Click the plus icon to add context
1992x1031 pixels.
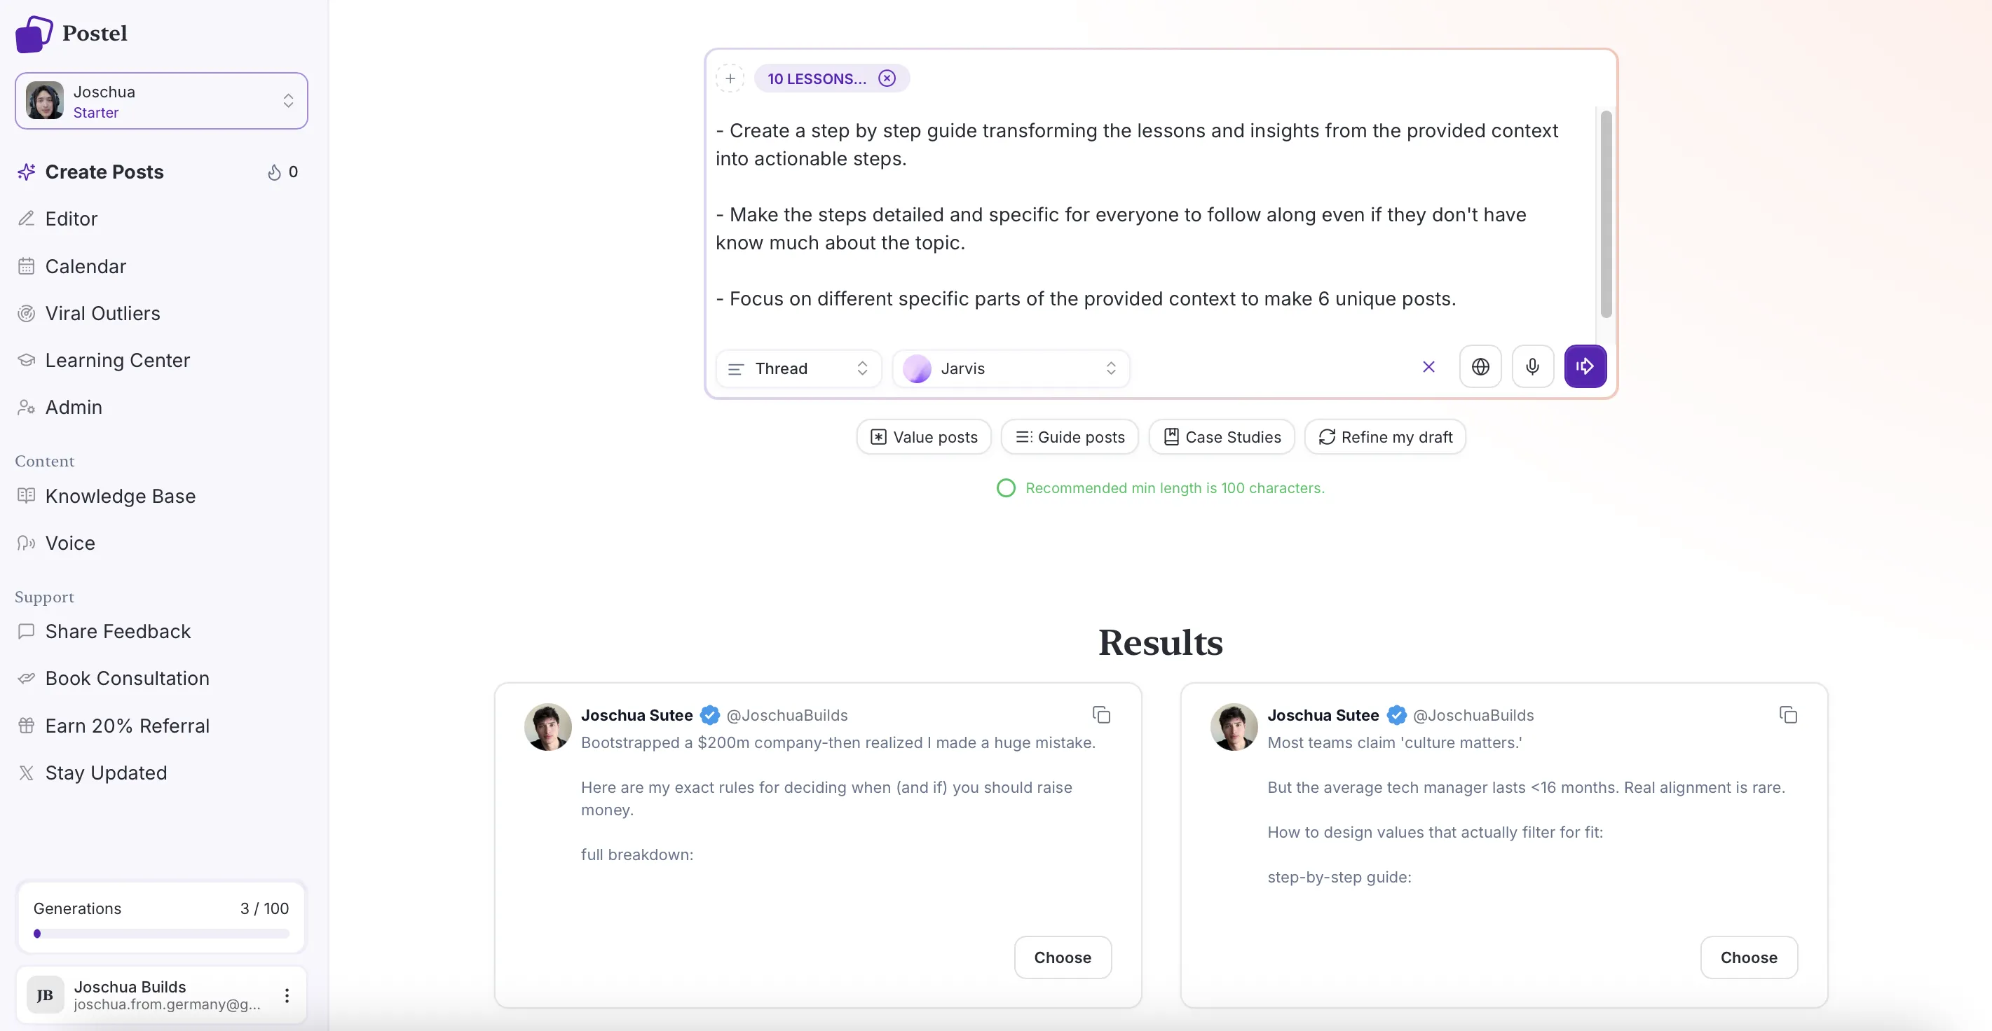tap(730, 78)
